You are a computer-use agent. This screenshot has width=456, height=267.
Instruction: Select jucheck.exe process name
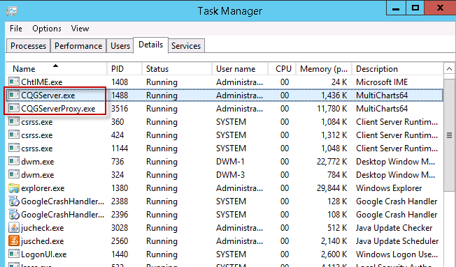tap(42, 228)
